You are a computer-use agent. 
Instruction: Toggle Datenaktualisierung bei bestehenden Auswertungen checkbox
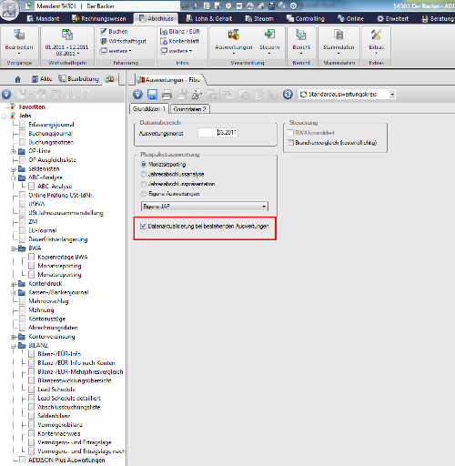point(143,226)
